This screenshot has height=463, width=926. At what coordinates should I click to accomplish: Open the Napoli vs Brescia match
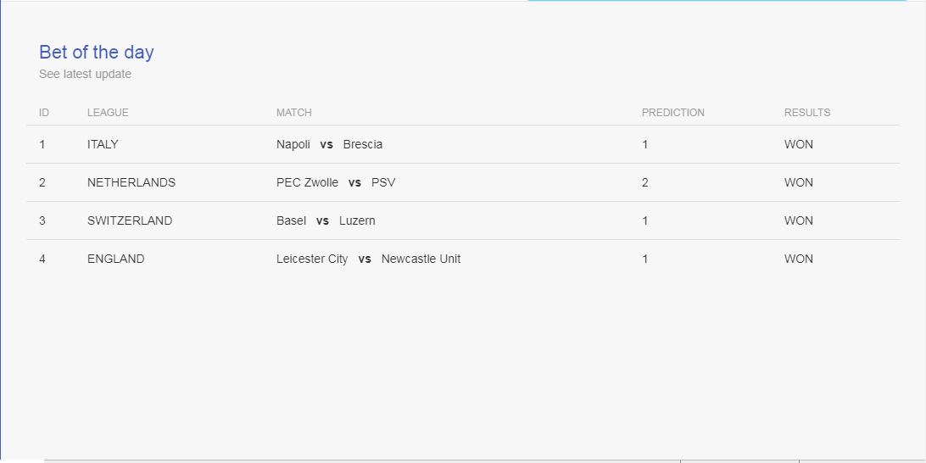(329, 144)
